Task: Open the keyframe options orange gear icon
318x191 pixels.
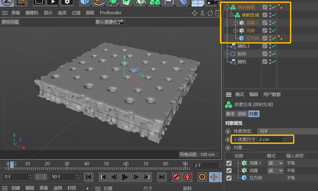Action: click(202, 177)
